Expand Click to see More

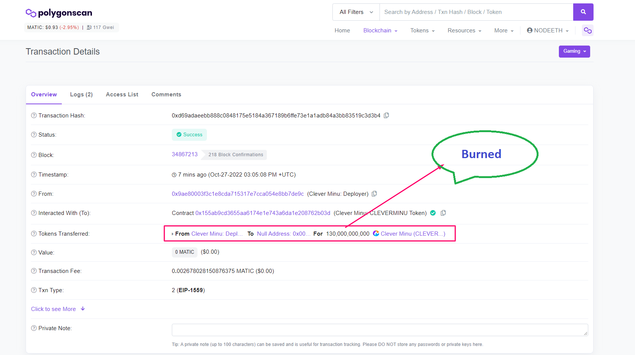click(x=58, y=309)
